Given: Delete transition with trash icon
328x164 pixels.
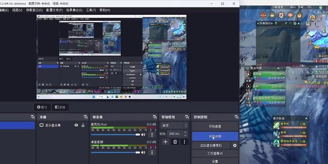Looking at the screenshot, I should tap(175, 142).
